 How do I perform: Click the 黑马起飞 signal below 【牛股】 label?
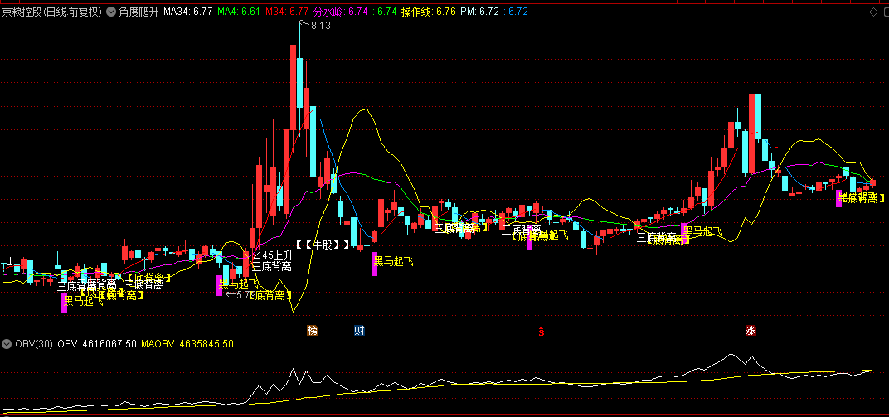[x=393, y=260]
